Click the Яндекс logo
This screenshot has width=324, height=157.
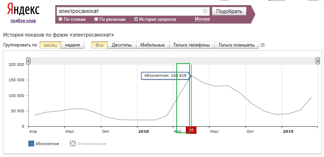pyautogui.click(x=23, y=10)
